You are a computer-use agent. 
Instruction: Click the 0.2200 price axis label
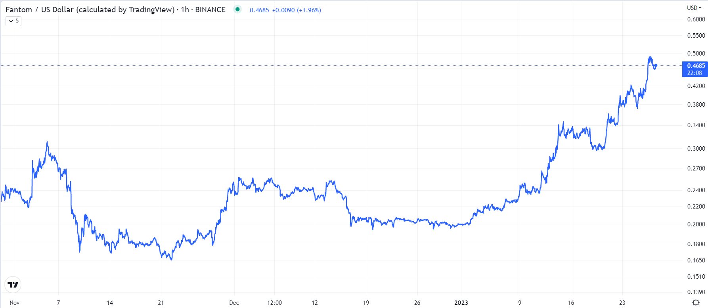point(696,207)
